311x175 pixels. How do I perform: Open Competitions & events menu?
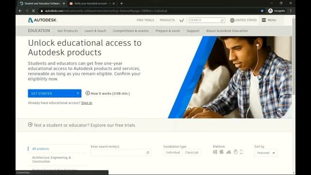(x=131, y=31)
